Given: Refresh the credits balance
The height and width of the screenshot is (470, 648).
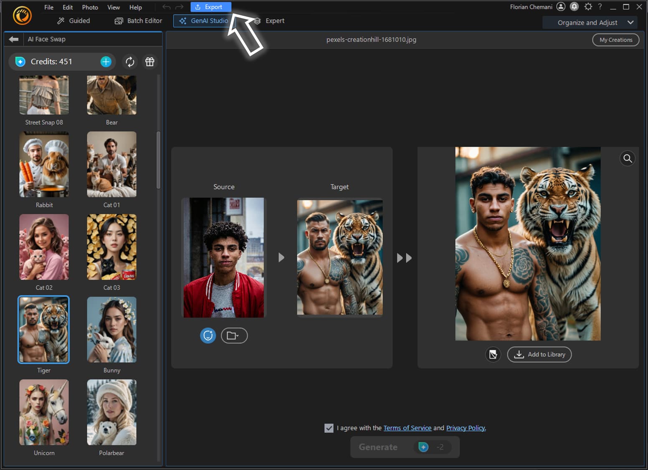Looking at the screenshot, I should click(x=130, y=61).
